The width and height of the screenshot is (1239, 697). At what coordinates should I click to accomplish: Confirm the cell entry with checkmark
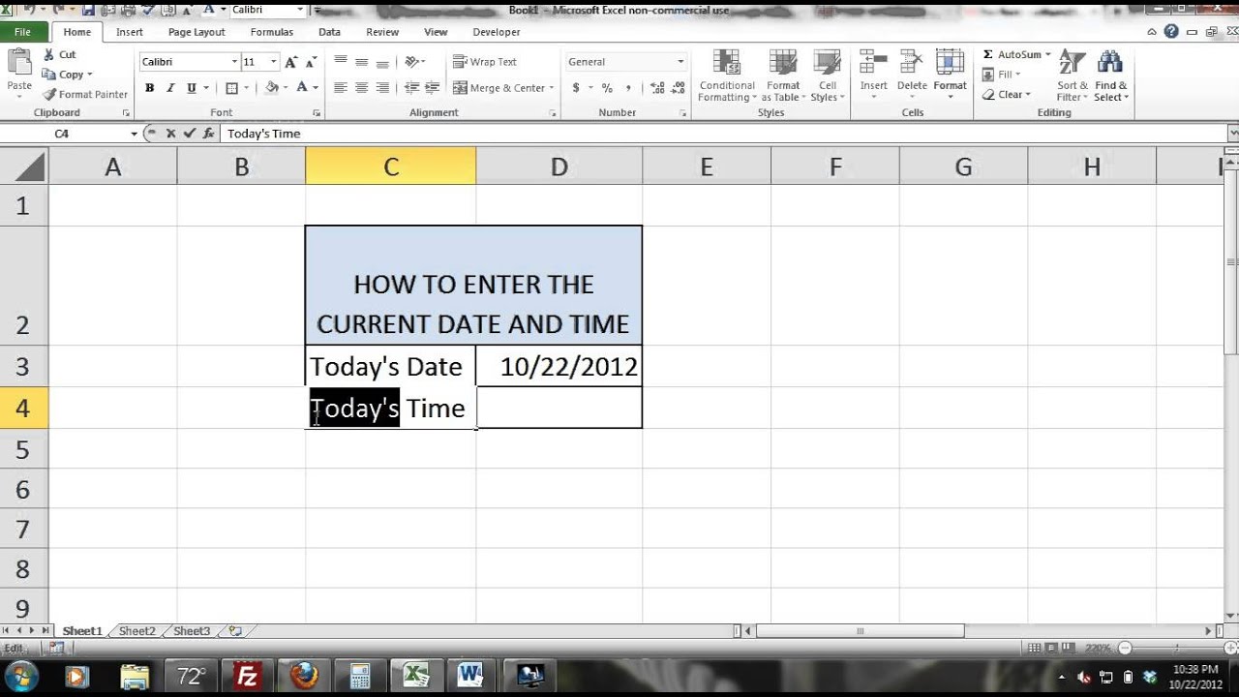pos(189,134)
